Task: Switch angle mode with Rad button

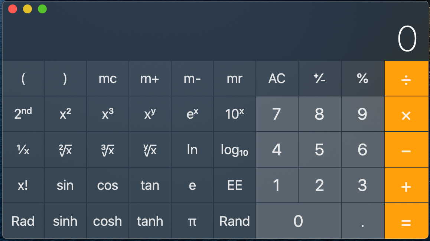Action: click(23, 221)
